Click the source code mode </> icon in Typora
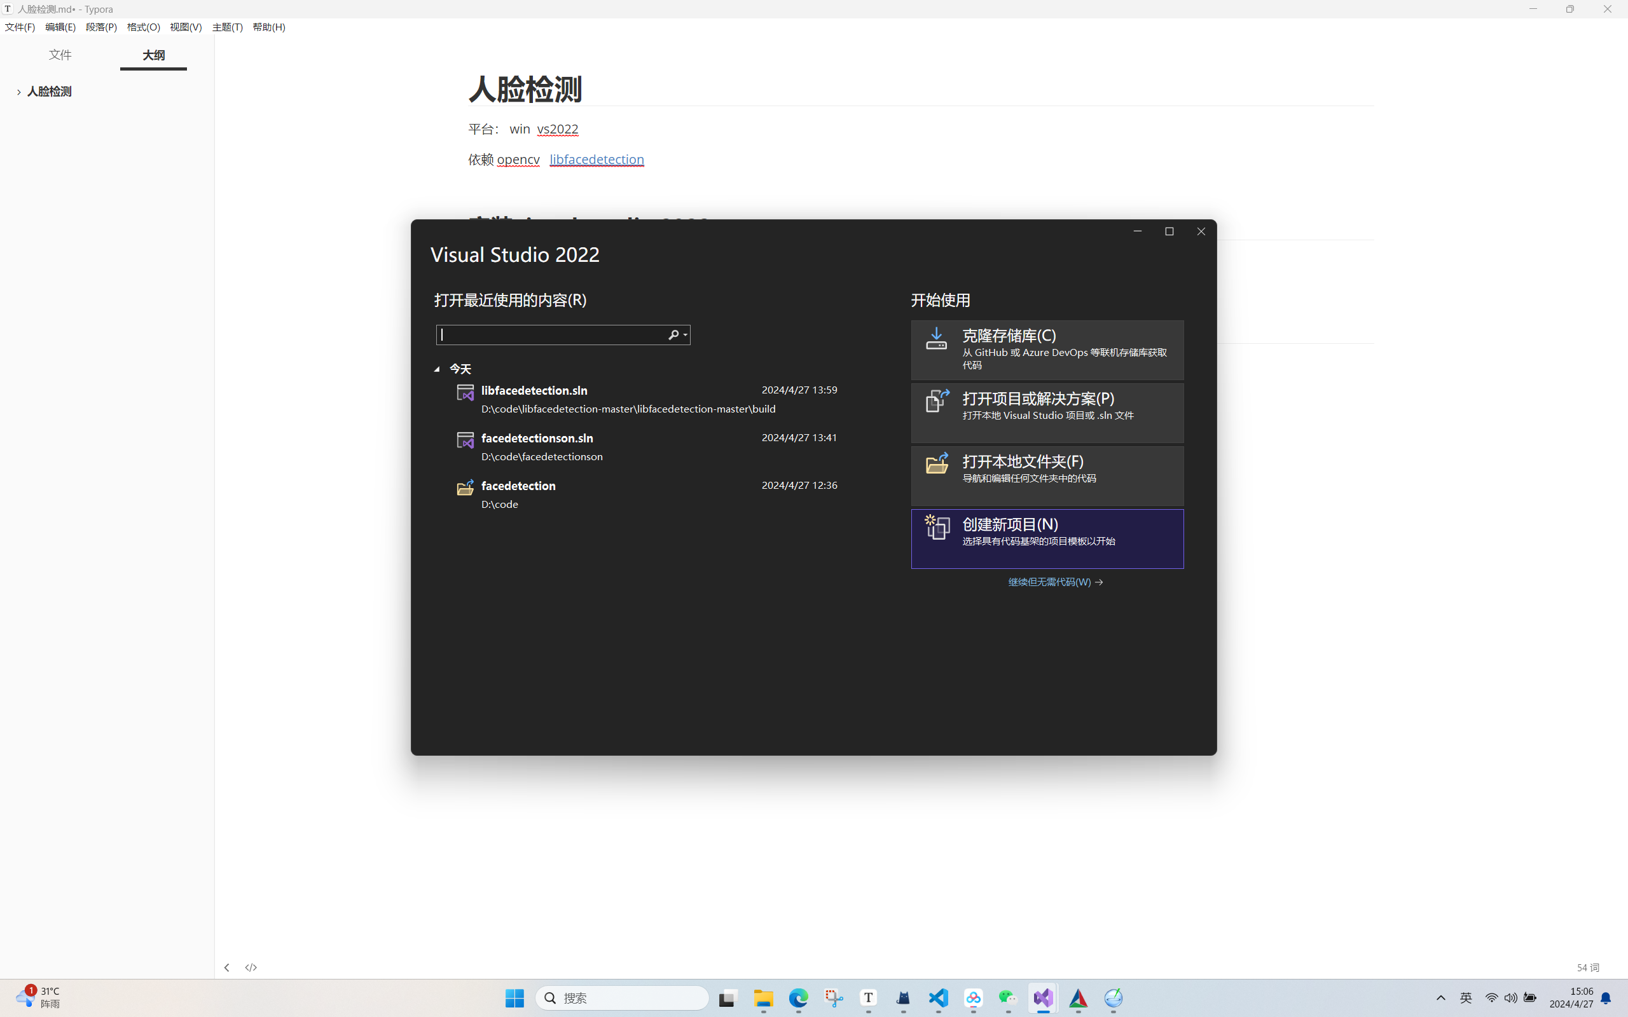 tap(252, 967)
